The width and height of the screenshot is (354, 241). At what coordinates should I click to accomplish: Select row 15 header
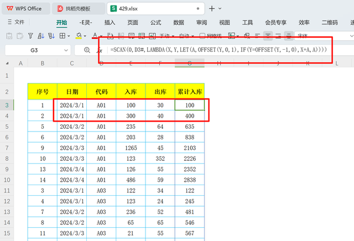coord(7,233)
